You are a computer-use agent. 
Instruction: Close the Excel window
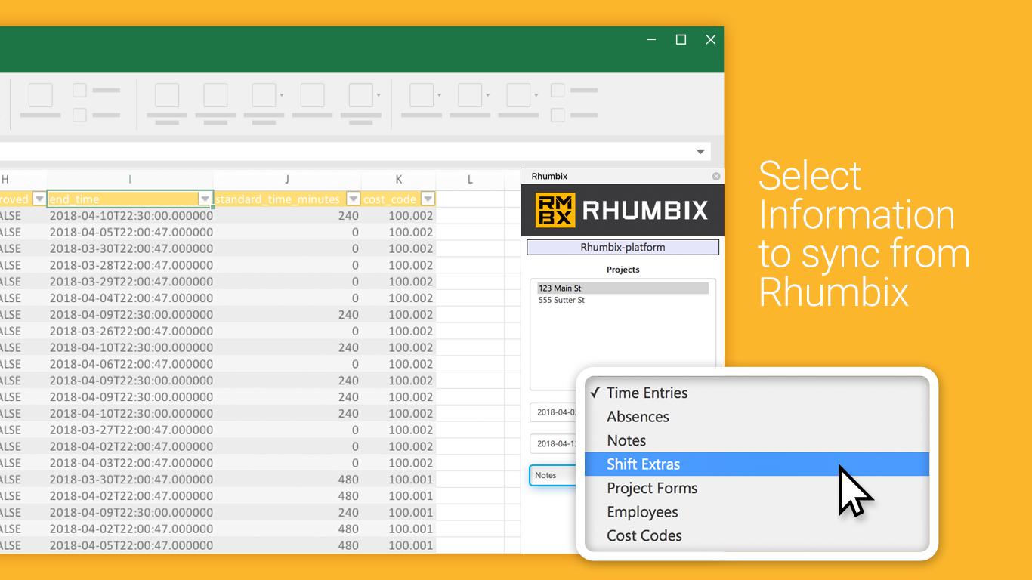tap(710, 40)
